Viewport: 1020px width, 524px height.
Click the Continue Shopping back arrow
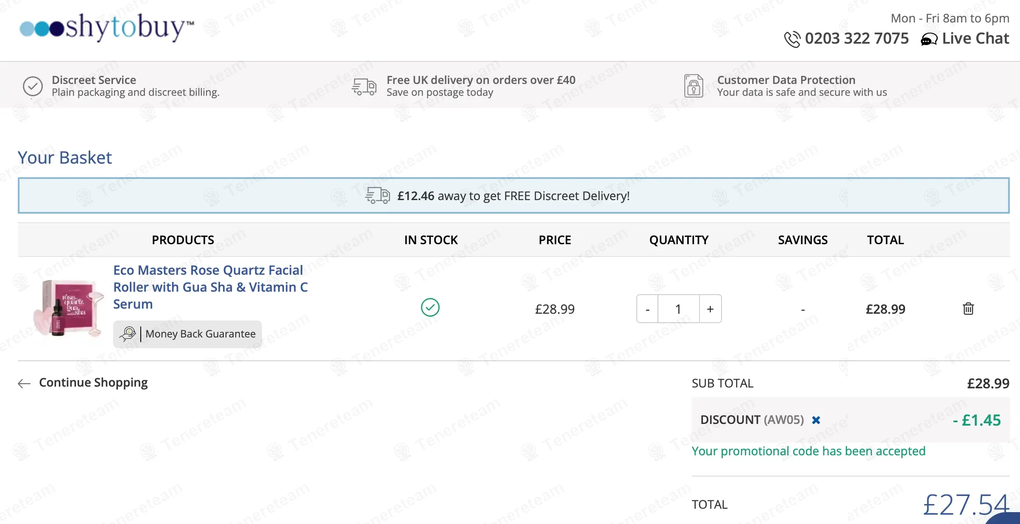pyautogui.click(x=24, y=384)
